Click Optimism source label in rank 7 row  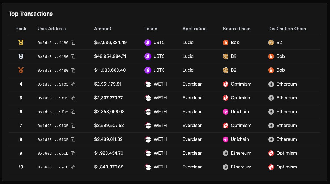tap(241, 125)
